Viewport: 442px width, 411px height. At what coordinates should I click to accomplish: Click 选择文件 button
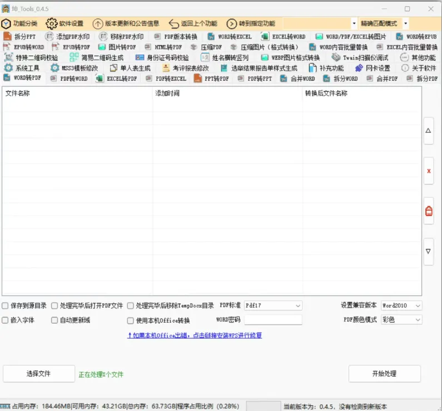pyautogui.click(x=39, y=374)
